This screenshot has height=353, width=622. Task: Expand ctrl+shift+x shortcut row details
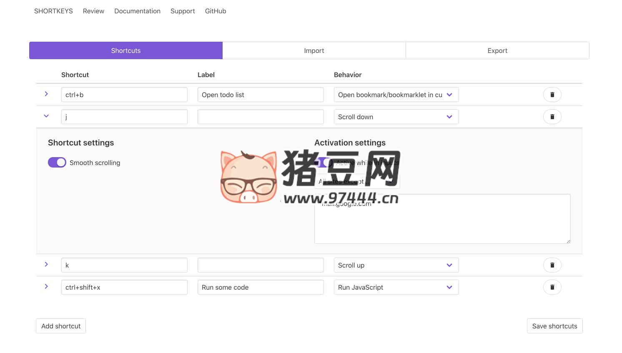[46, 287]
